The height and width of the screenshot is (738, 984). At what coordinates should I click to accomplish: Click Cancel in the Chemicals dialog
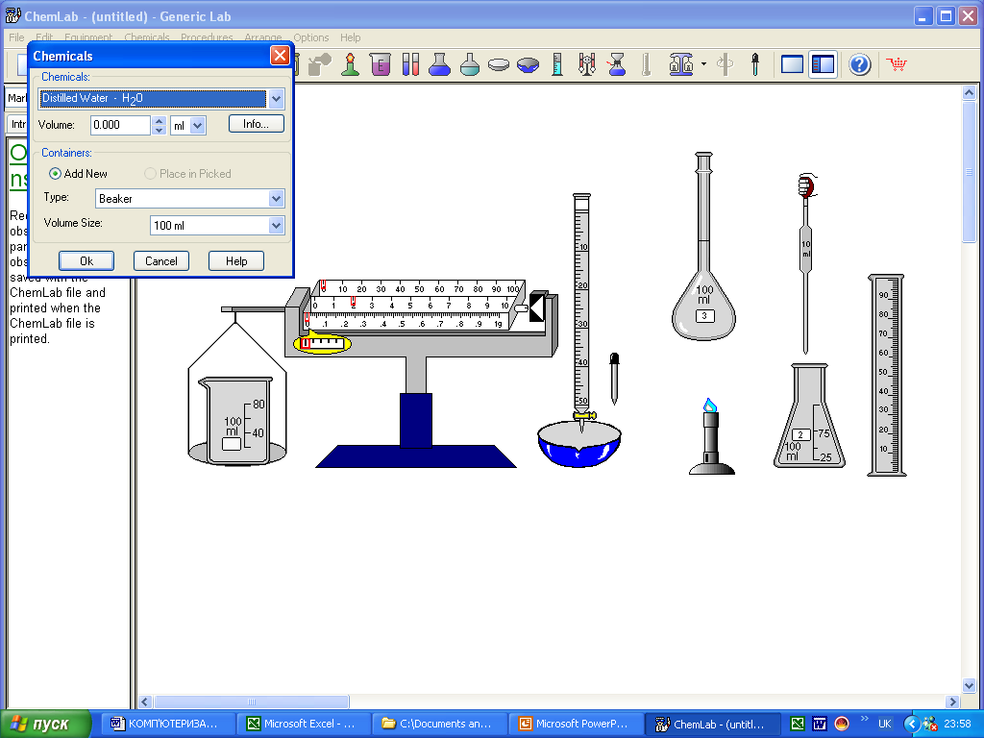(161, 261)
